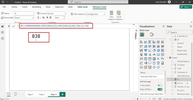Click the New measure icon
The image size is (193, 100).
[112, 13]
